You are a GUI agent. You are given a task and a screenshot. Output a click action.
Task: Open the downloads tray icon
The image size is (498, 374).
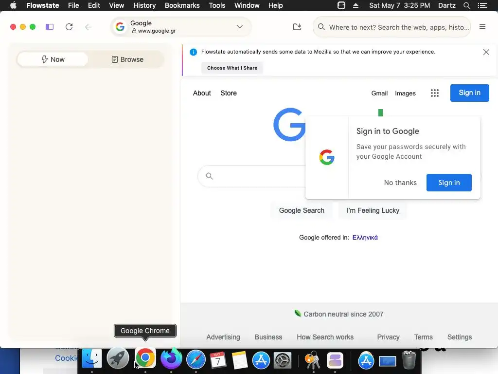coord(297,27)
